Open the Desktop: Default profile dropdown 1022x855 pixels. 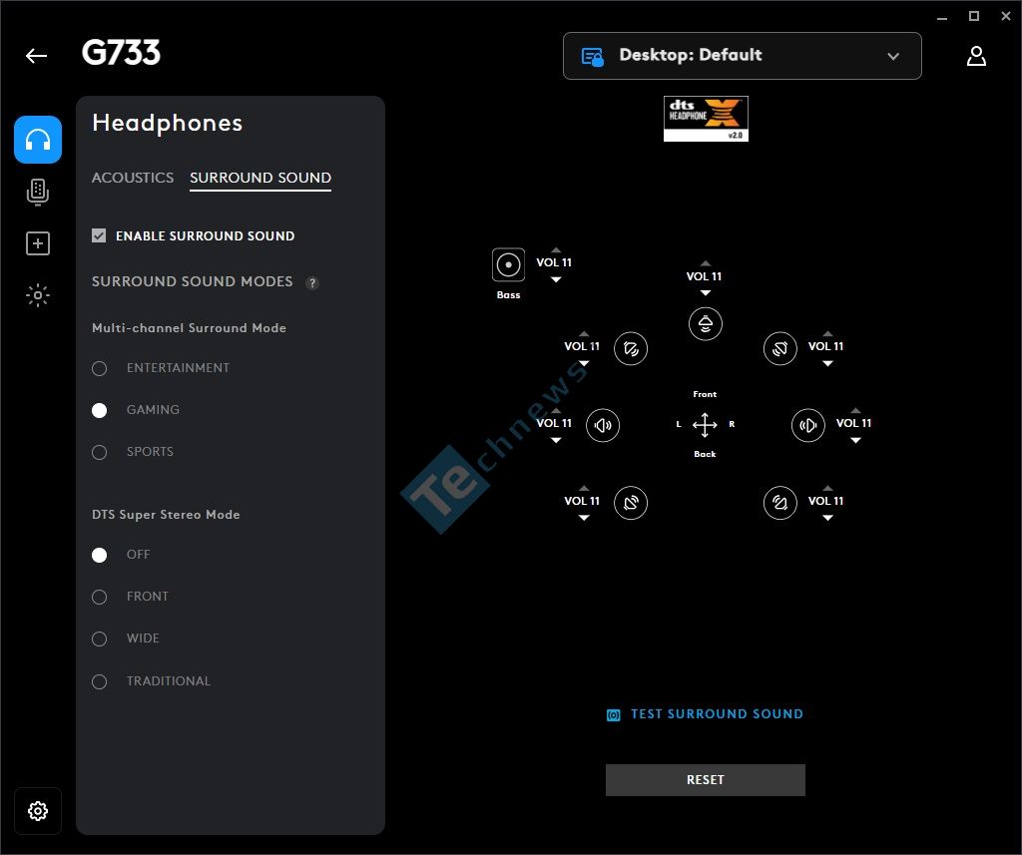(743, 56)
